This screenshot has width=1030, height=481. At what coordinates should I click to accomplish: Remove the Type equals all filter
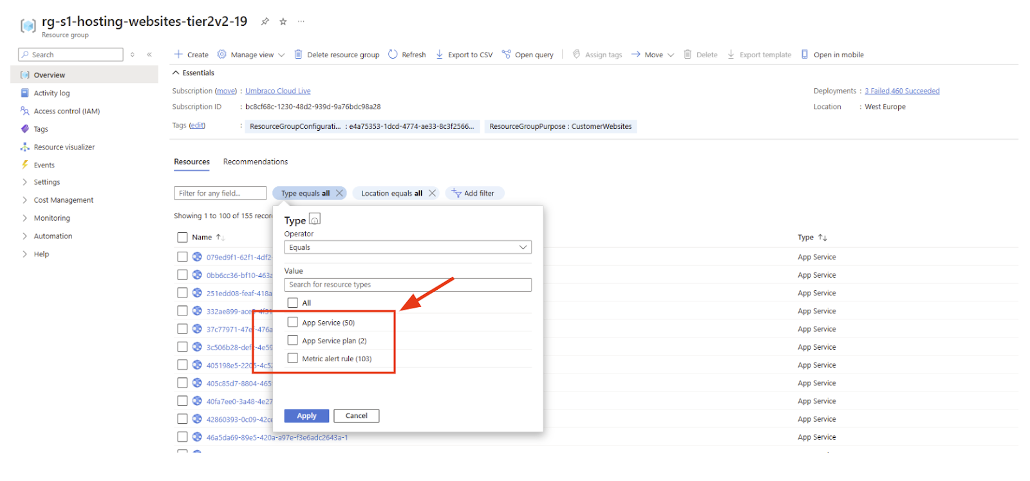(339, 193)
